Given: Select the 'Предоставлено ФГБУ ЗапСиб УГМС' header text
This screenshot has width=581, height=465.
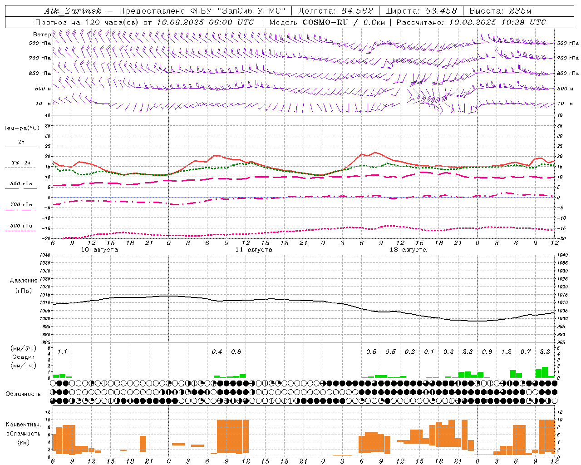Looking at the screenshot, I should pos(202,11).
